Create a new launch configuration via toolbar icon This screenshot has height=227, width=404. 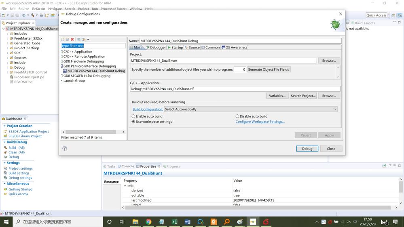(x=62, y=39)
